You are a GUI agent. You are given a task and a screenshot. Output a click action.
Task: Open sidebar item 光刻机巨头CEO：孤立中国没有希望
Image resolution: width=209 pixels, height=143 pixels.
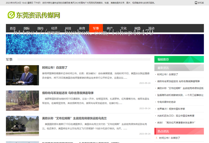tap(176, 116)
